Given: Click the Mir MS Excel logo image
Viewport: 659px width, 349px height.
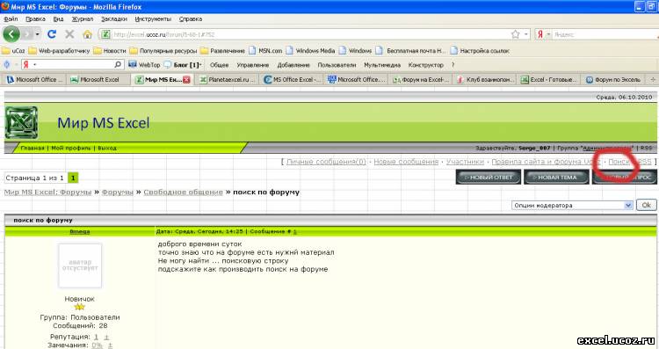Looking at the screenshot, I should click(x=21, y=123).
